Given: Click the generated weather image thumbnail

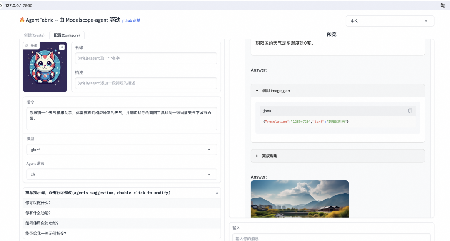Looking at the screenshot, I should point(300,199).
